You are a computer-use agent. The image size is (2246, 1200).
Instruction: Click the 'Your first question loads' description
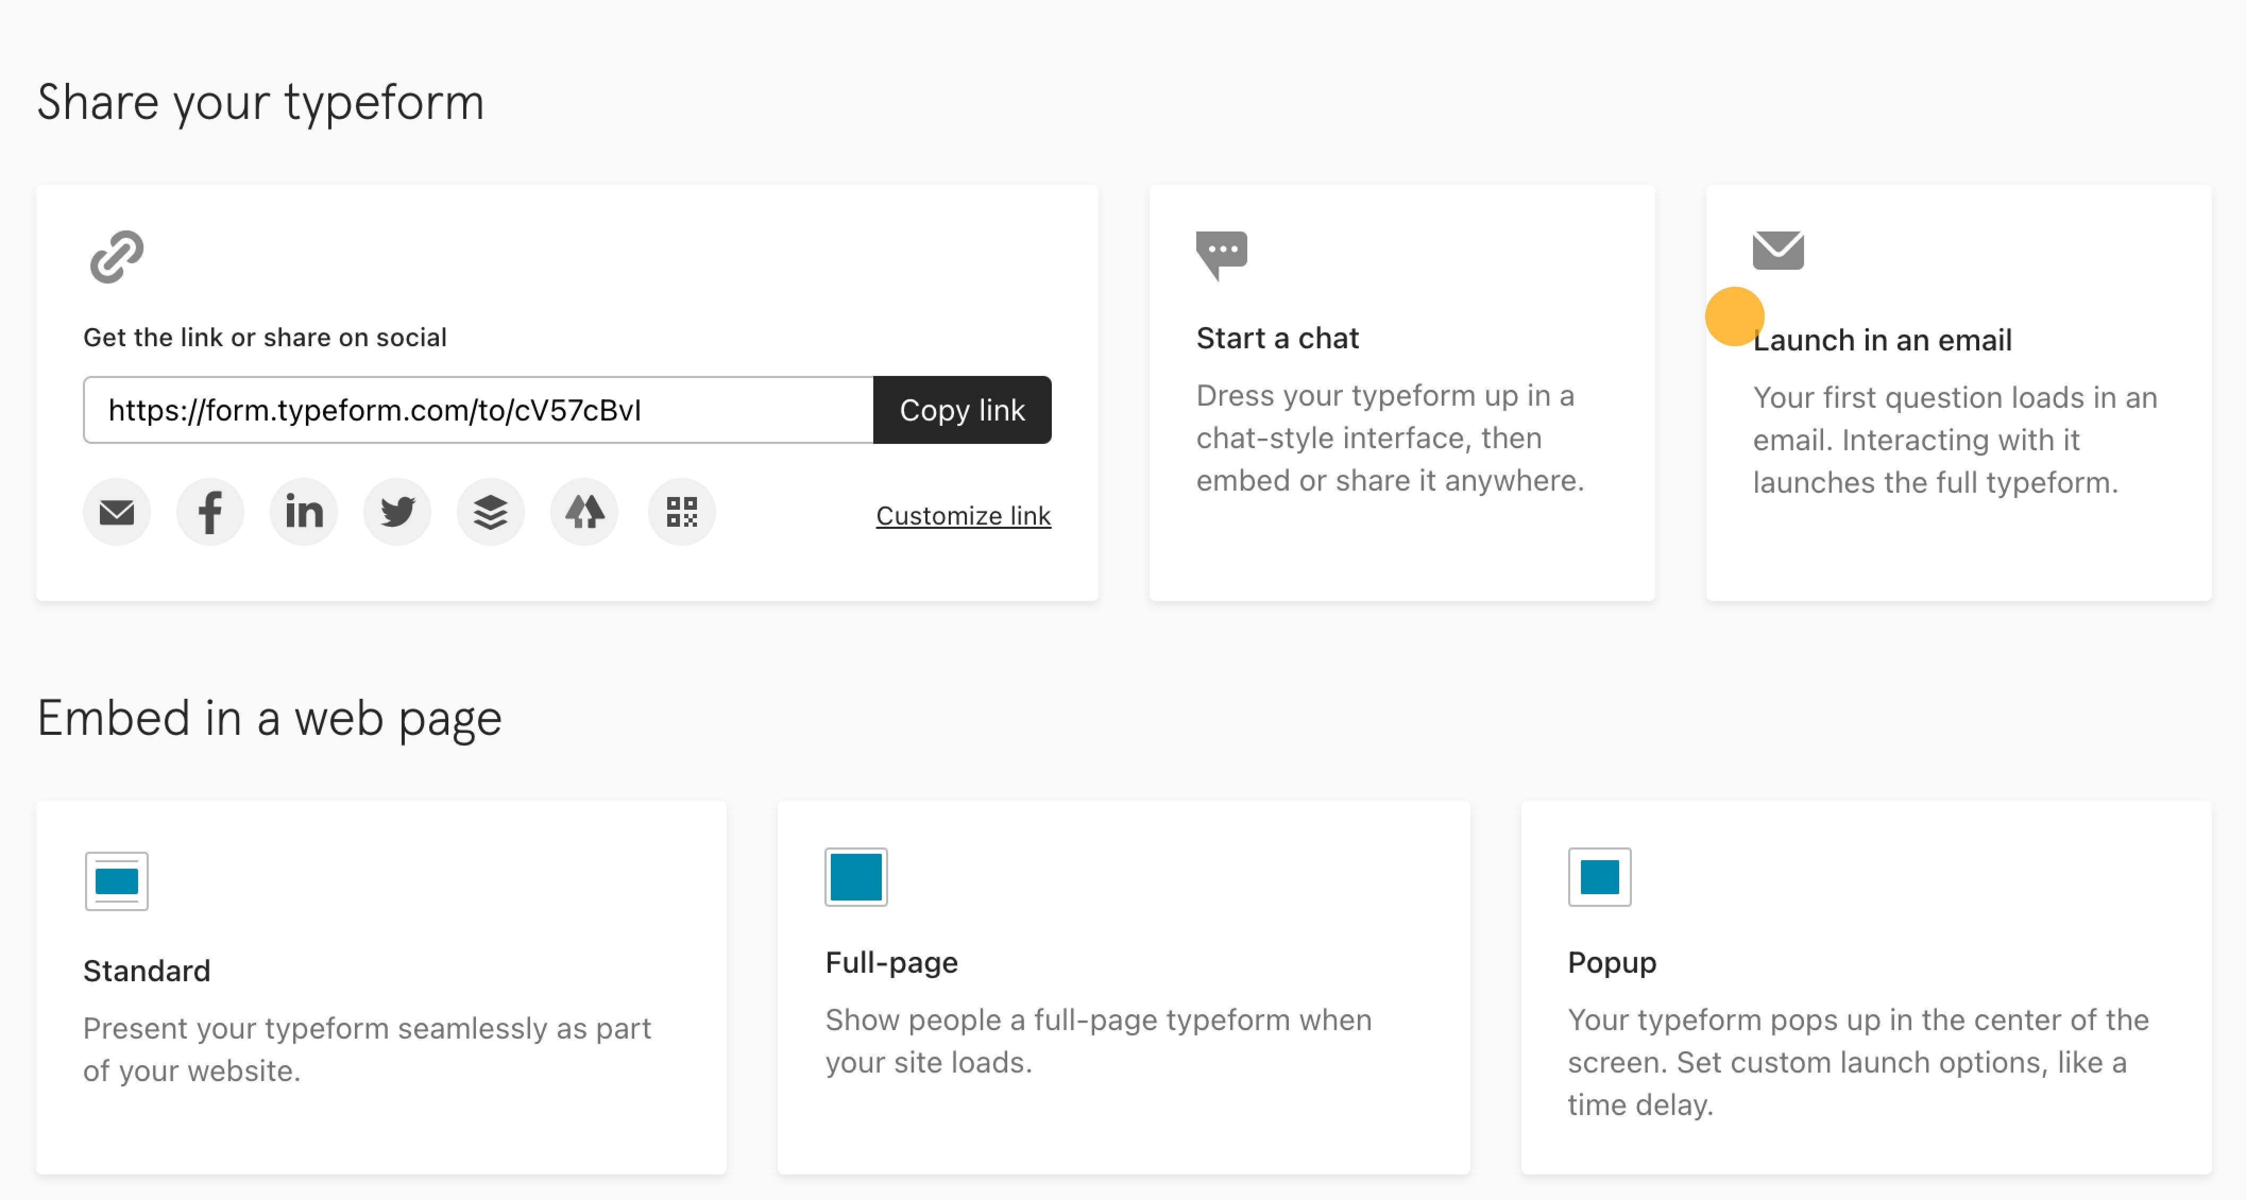pyautogui.click(x=1955, y=440)
